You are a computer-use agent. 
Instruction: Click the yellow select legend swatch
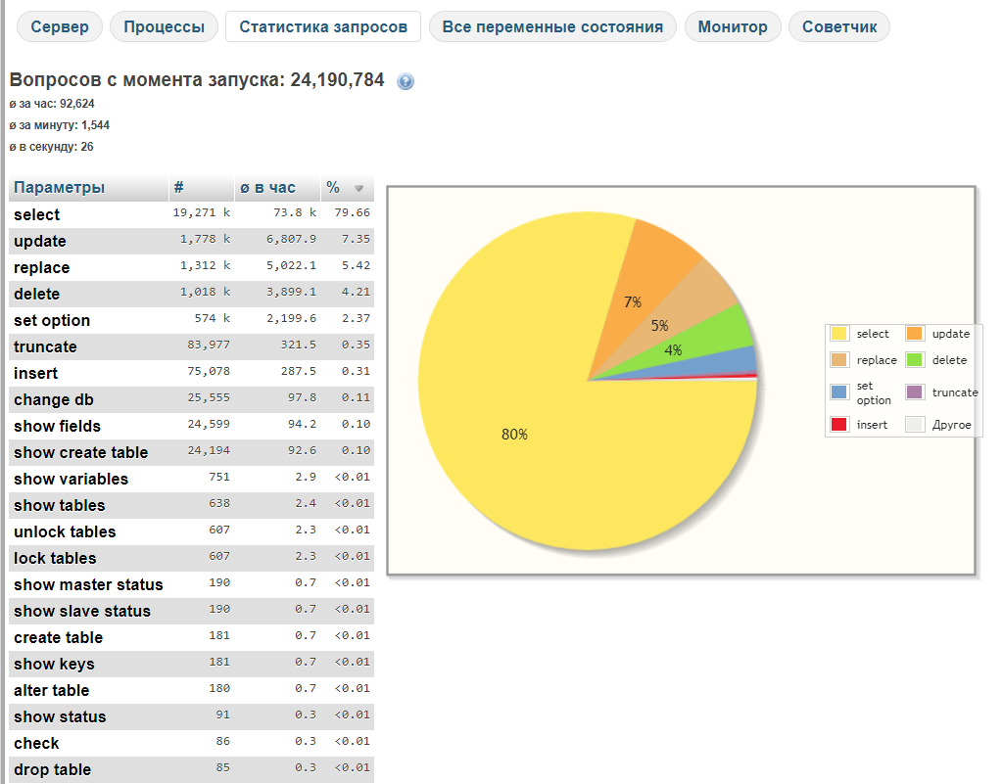839,334
